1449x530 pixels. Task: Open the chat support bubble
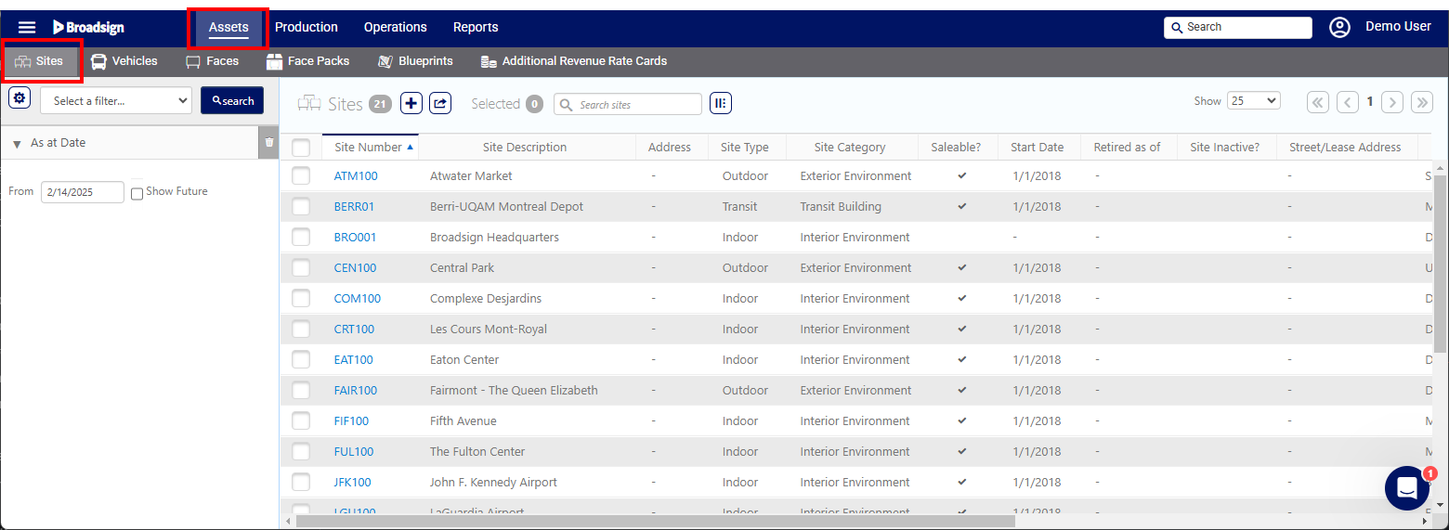point(1406,488)
